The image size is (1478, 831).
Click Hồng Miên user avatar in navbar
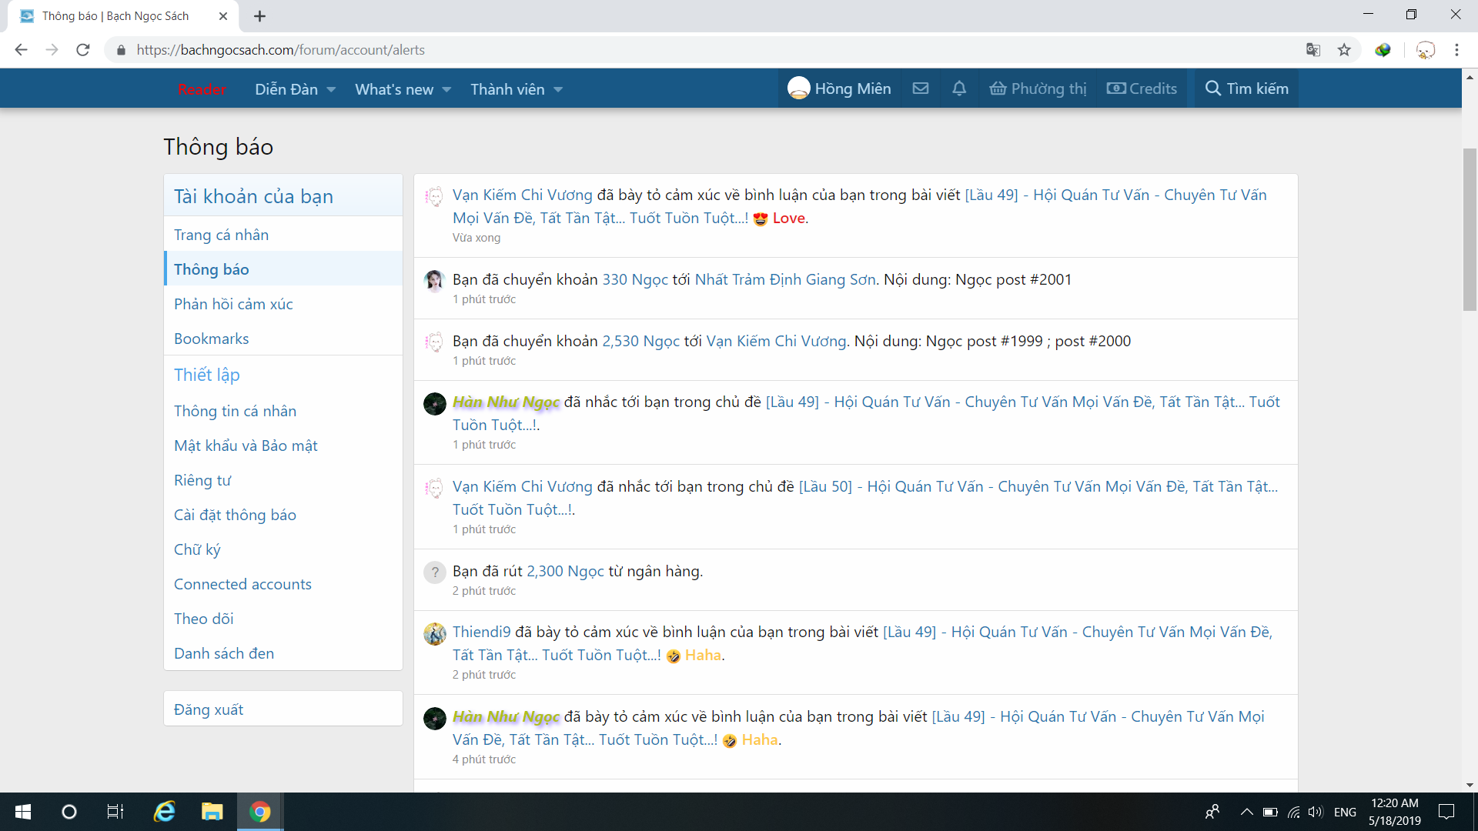tap(799, 88)
